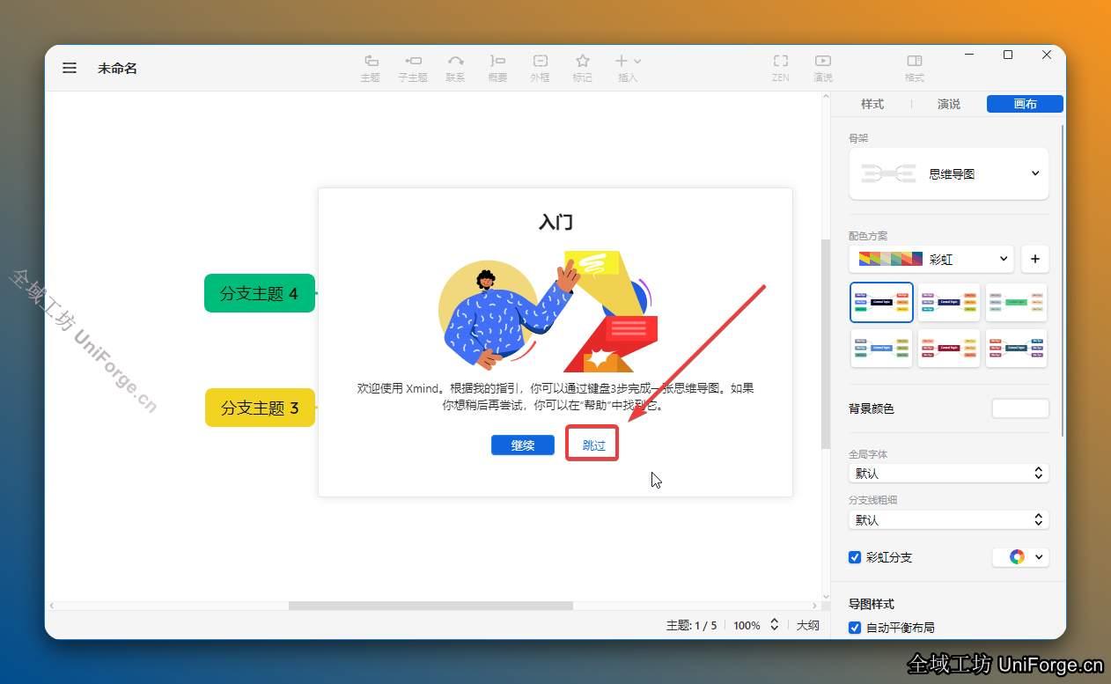This screenshot has width=1111, height=684.
Task: Click the right scroll arrow of horizontal scrollbar
Action: click(814, 606)
